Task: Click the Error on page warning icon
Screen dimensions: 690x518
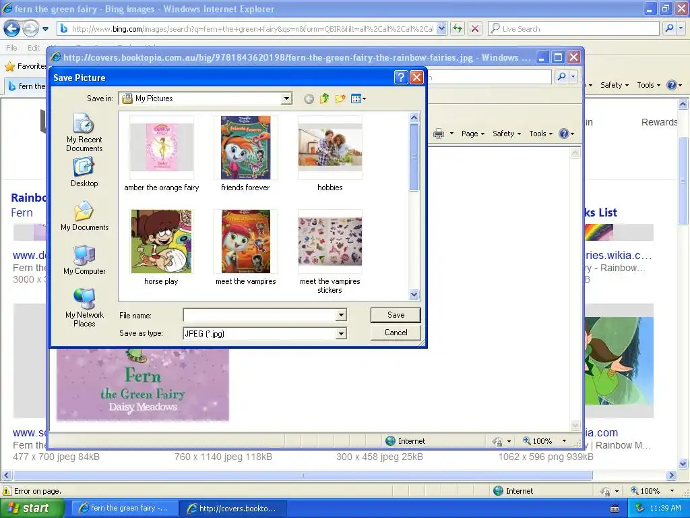Action: pos(7,491)
